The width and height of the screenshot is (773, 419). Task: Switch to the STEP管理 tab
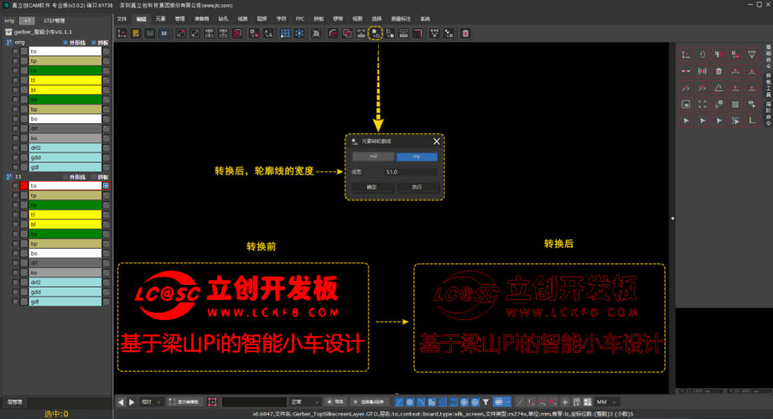pos(54,21)
